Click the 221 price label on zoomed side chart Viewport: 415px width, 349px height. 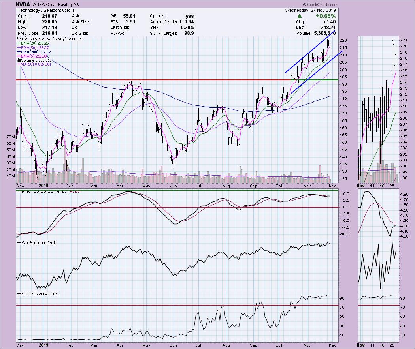(404, 40)
